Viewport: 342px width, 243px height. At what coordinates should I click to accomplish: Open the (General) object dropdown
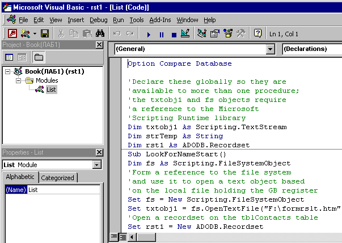[270, 49]
